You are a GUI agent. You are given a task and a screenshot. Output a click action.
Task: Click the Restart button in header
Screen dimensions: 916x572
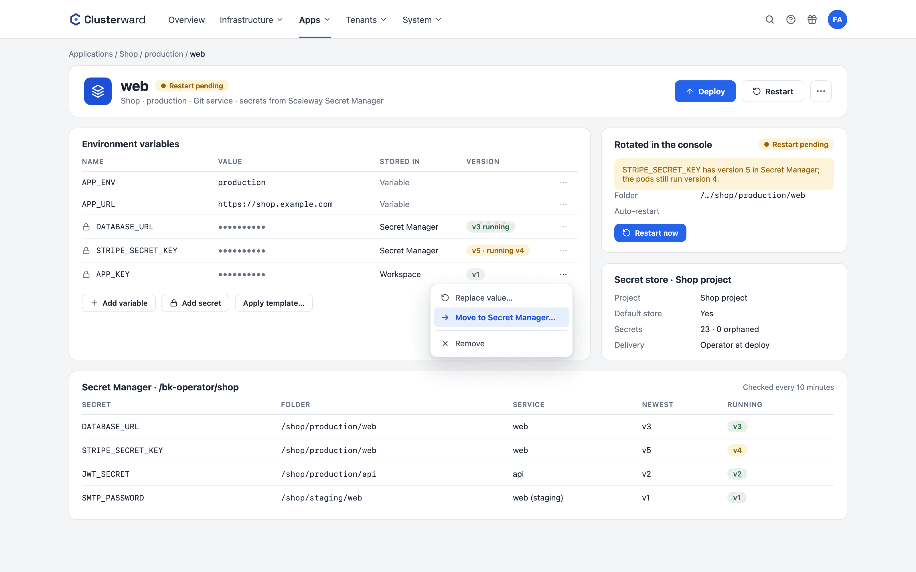click(773, 91)
